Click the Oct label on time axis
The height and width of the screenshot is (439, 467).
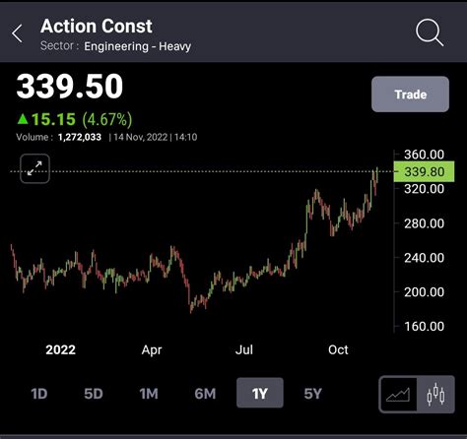(338, 349)
